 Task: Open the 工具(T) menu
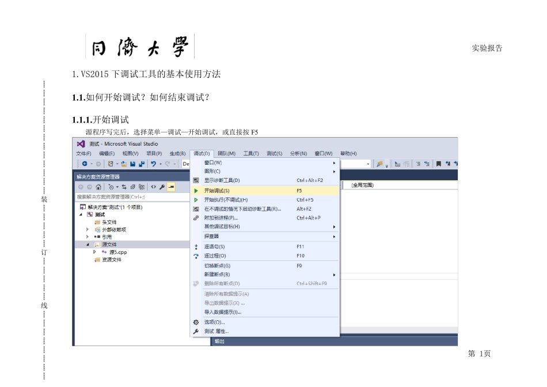coord(251,154)
